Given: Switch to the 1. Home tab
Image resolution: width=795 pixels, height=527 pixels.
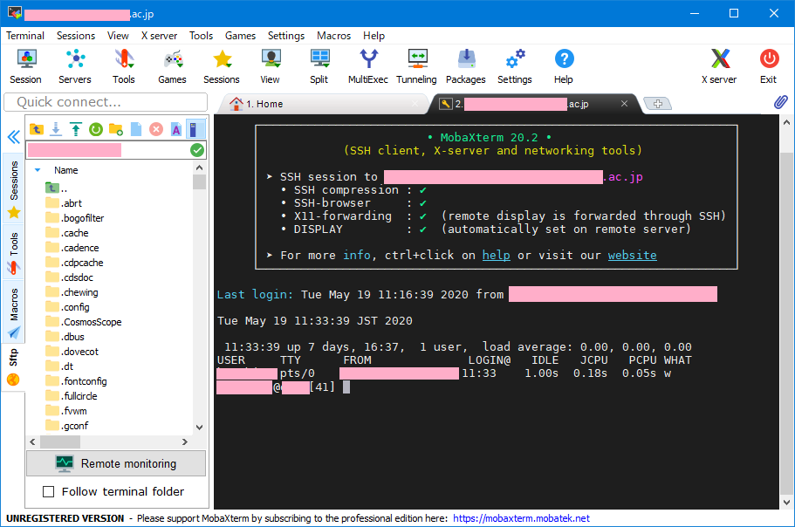Looking at the screenshot, I should click(325, 104).
